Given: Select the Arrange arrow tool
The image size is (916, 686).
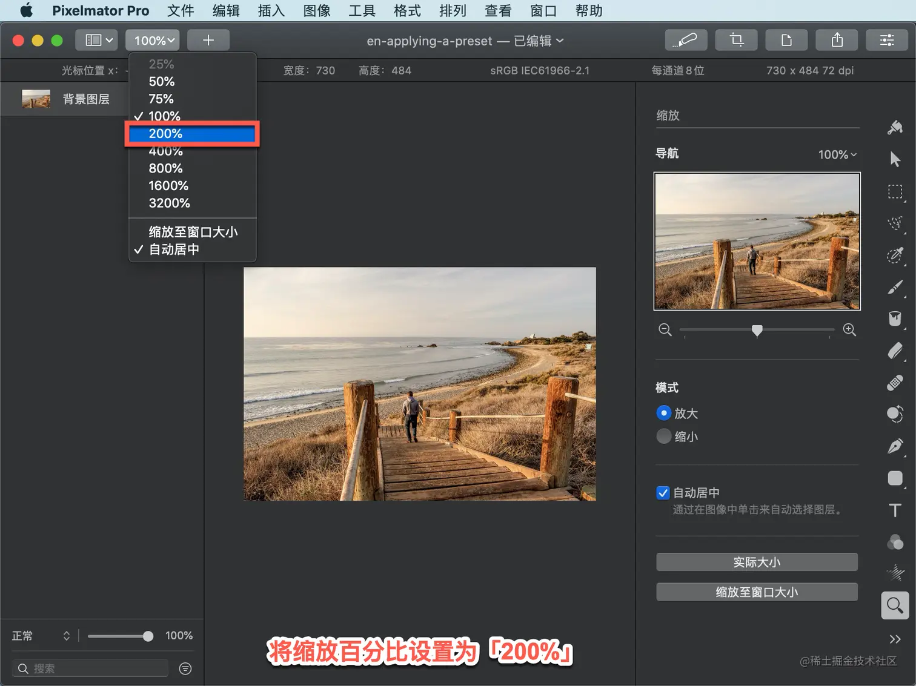Looking at the screenshot, I should pos(895,159).
